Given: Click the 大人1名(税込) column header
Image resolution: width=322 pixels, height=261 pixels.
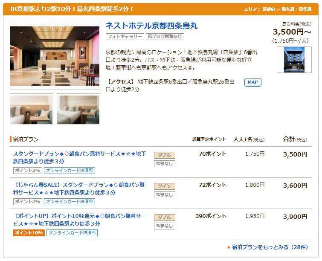Looking at the screenshot, I should point(249,139).
